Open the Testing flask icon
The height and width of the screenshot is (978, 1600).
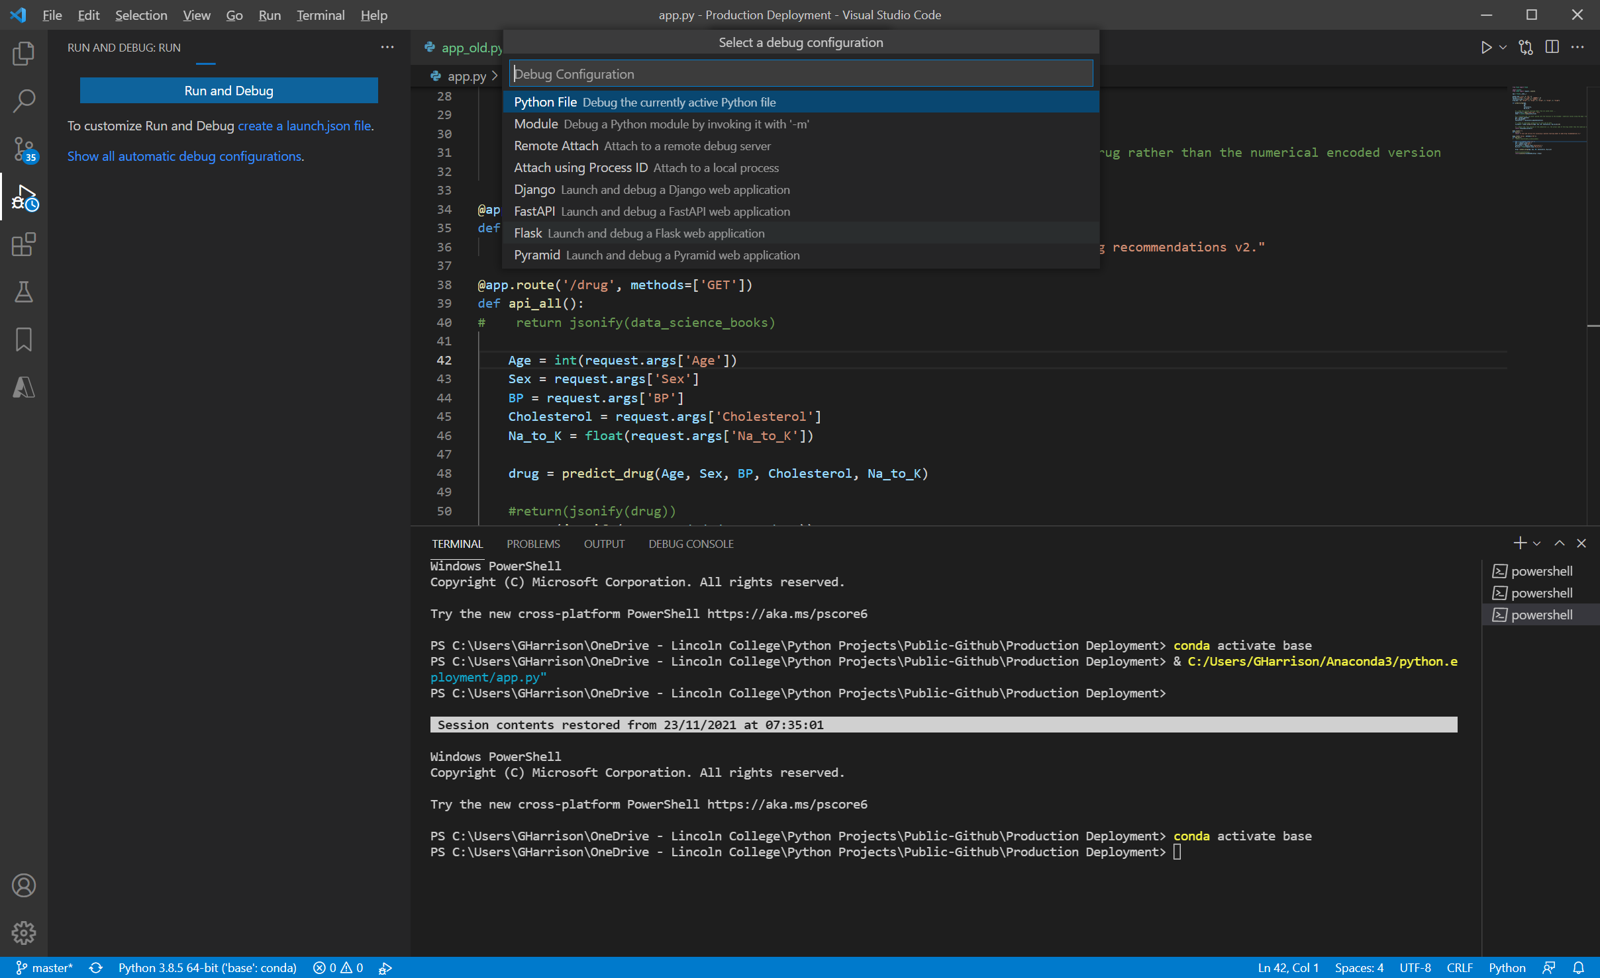[24, 292]
